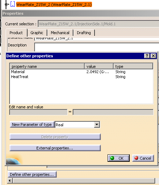Click the horizontal scrollbar left arrow
The height and width of the screenshot is (185, 159).
pos(10,180)
